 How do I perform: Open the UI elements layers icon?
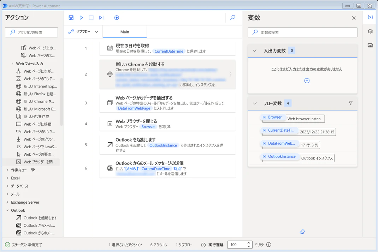370,31
